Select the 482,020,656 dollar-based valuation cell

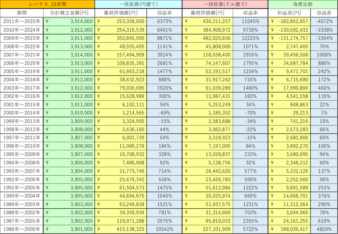[x=208, y=38]
